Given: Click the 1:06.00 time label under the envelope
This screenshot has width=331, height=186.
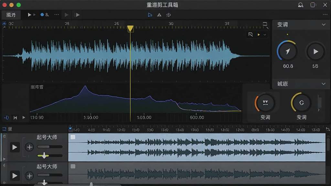Looking at the screenshot, I should point(91,118).
